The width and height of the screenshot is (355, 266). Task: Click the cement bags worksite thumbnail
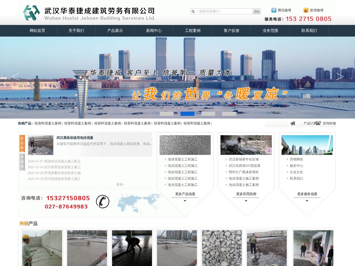246,145
